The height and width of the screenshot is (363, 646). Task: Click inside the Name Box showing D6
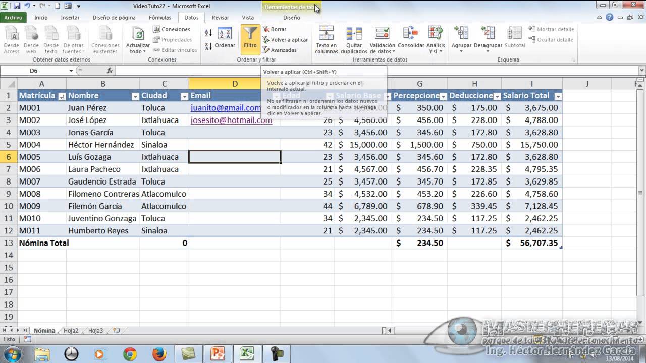[34, 71]
